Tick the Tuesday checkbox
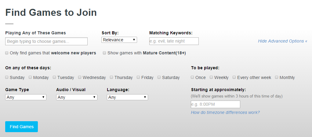This screenshot has height=137, width=312. 54,77
